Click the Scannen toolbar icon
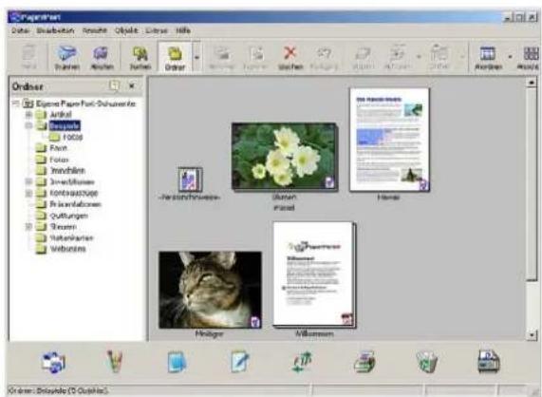The width and height of the screenshot is (542, 397). pos(67,57)
